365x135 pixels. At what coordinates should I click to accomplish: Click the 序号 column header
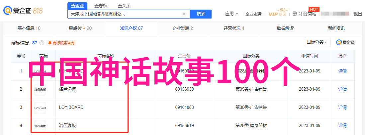tap(21, 56)
